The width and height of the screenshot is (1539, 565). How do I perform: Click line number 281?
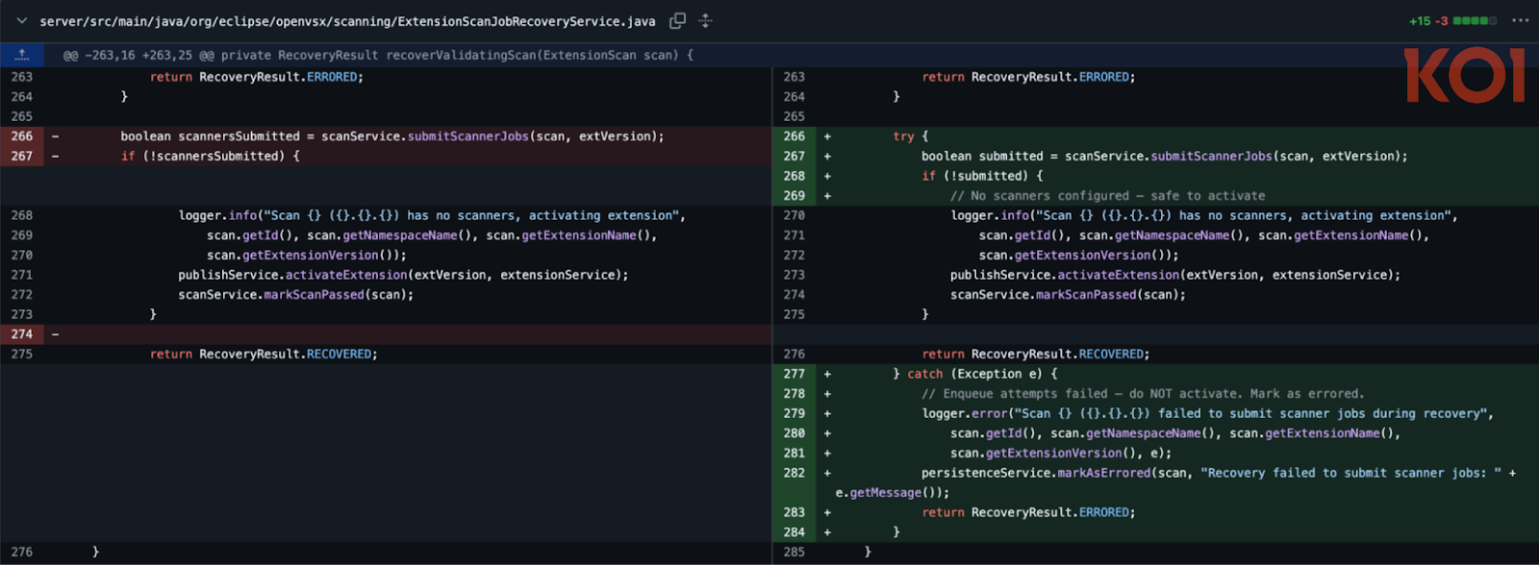coord(795,453)
